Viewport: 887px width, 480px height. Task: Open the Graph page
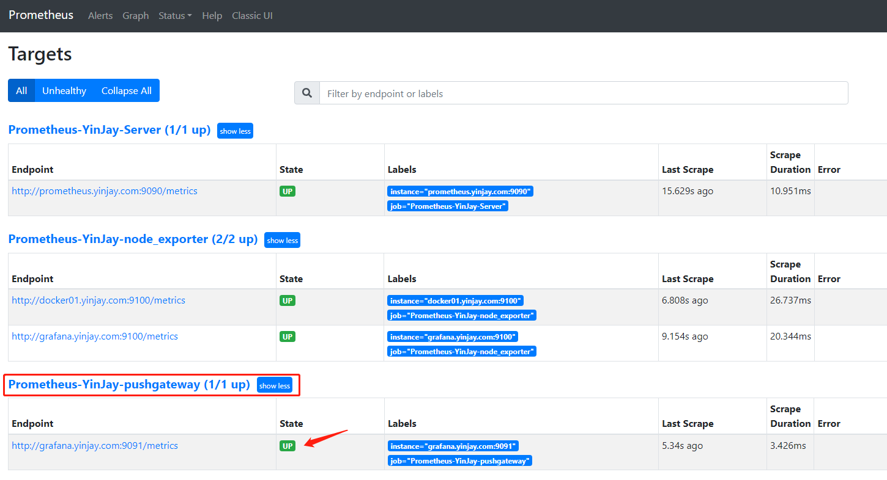(136, 16)
